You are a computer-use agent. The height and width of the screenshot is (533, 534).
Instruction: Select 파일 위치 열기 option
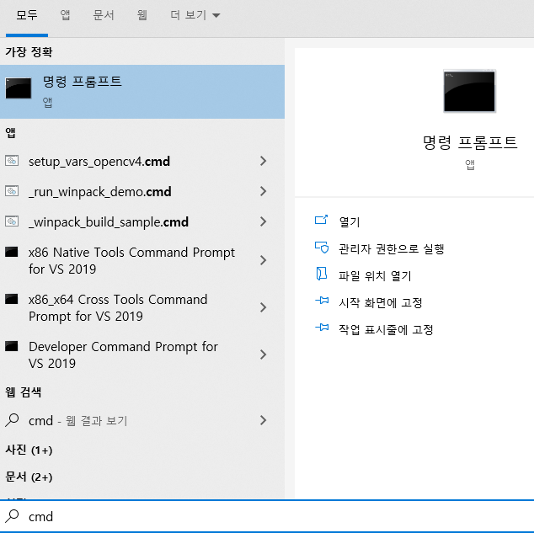(x=375, y=275)
